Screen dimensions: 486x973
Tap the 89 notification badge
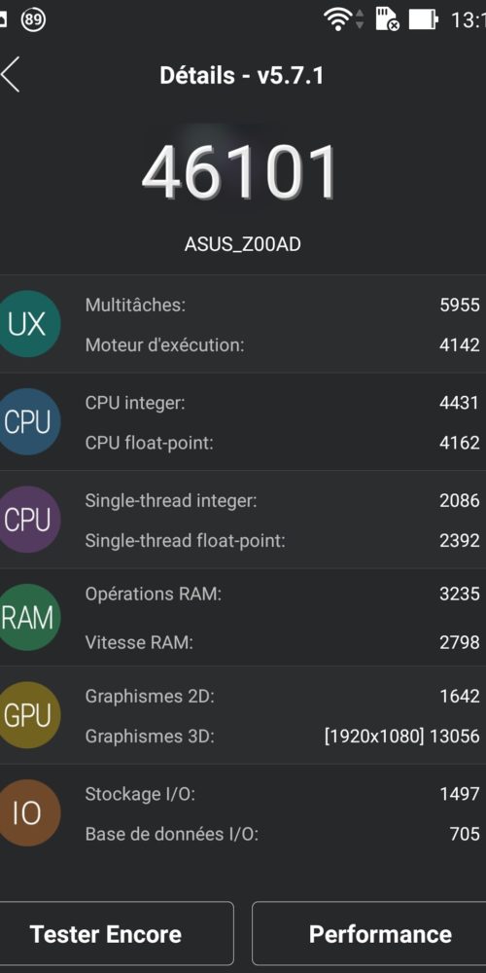point(33,19)
